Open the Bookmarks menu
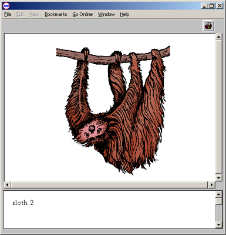Screen dimensions: 226x235 click(56, 14)
